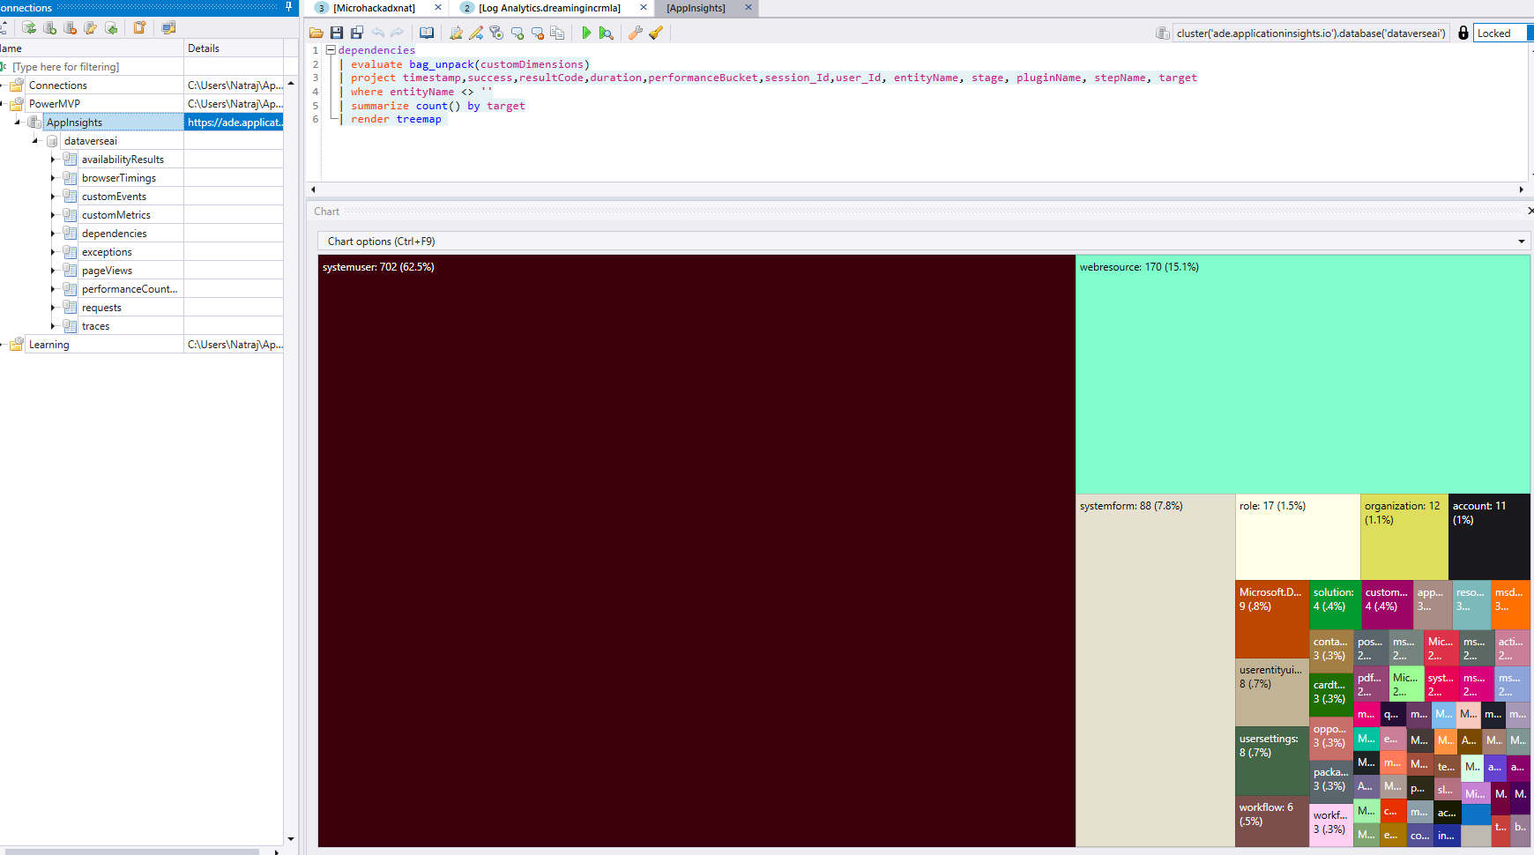1534x855 pixels.
Task: Click the wrench tools icon
Action: click(x=635, y=33)
